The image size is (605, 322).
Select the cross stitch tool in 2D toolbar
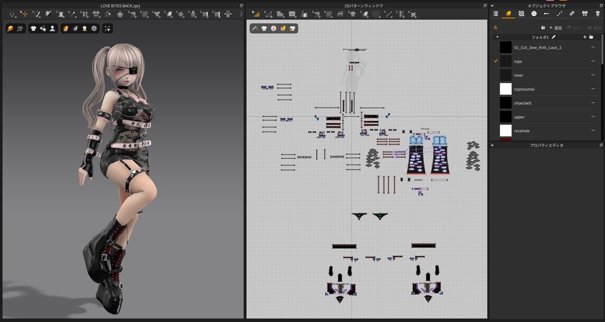(413, 14)
